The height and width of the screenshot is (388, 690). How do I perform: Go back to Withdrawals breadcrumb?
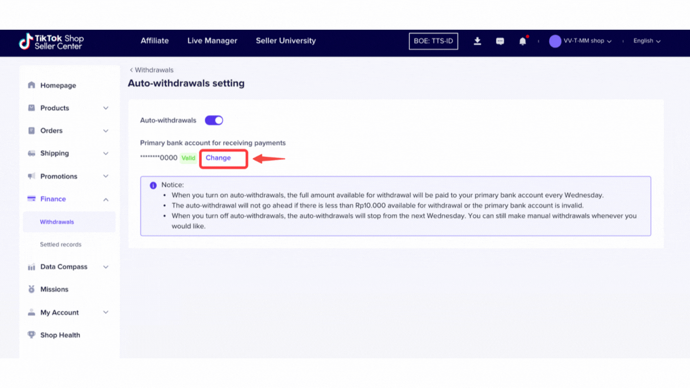(151, 70)
